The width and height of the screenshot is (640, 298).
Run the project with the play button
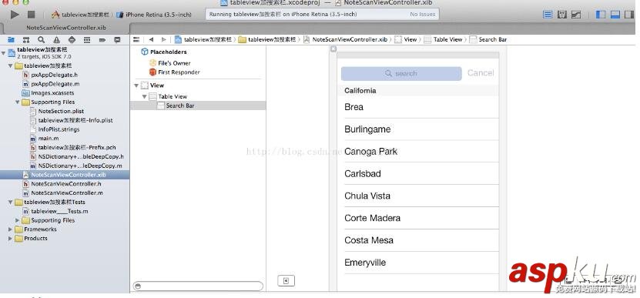pos(15,15)
